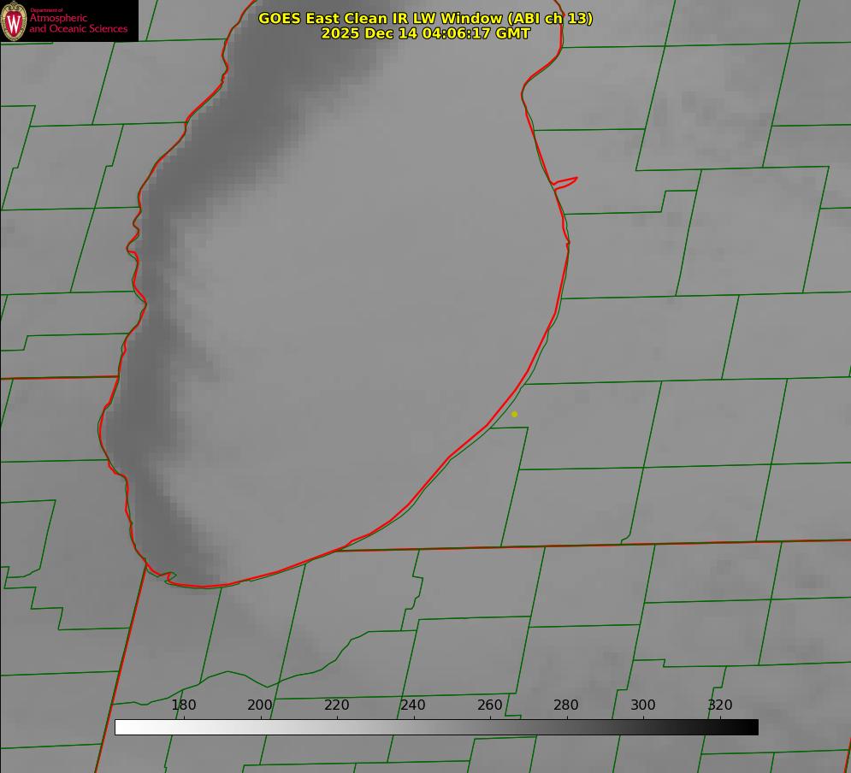Select the 2025 Dec 14 timestamp line
The width and height of the screenshot is (851, 773).
(x=425, y=33)
